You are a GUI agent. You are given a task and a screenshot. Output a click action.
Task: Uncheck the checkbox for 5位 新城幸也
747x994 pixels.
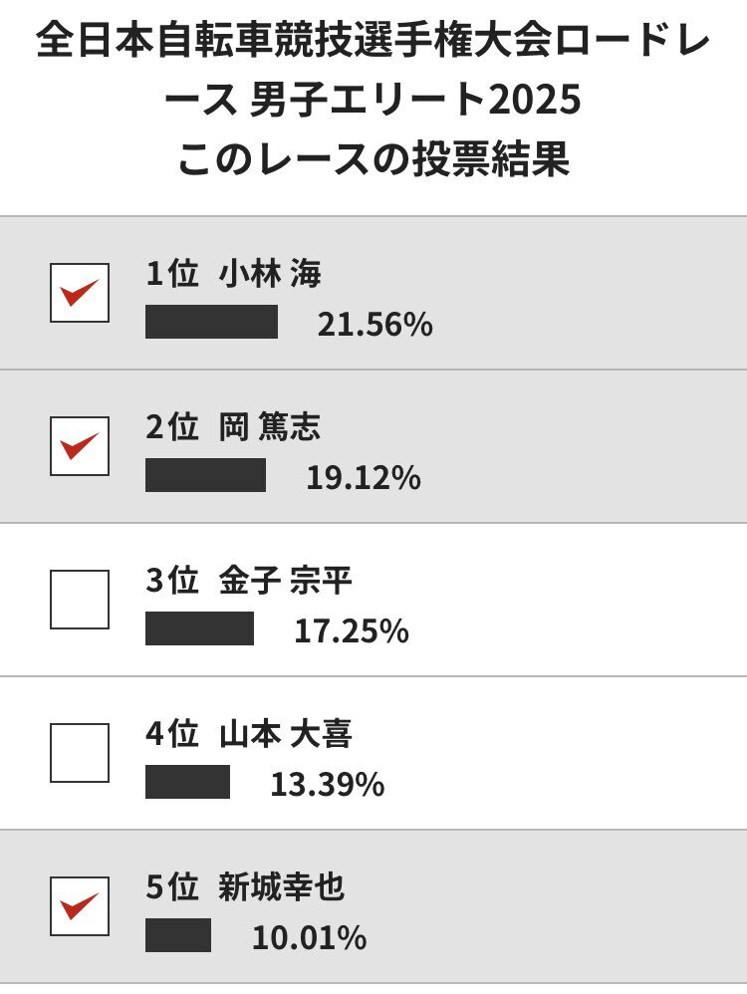point(80,906)
